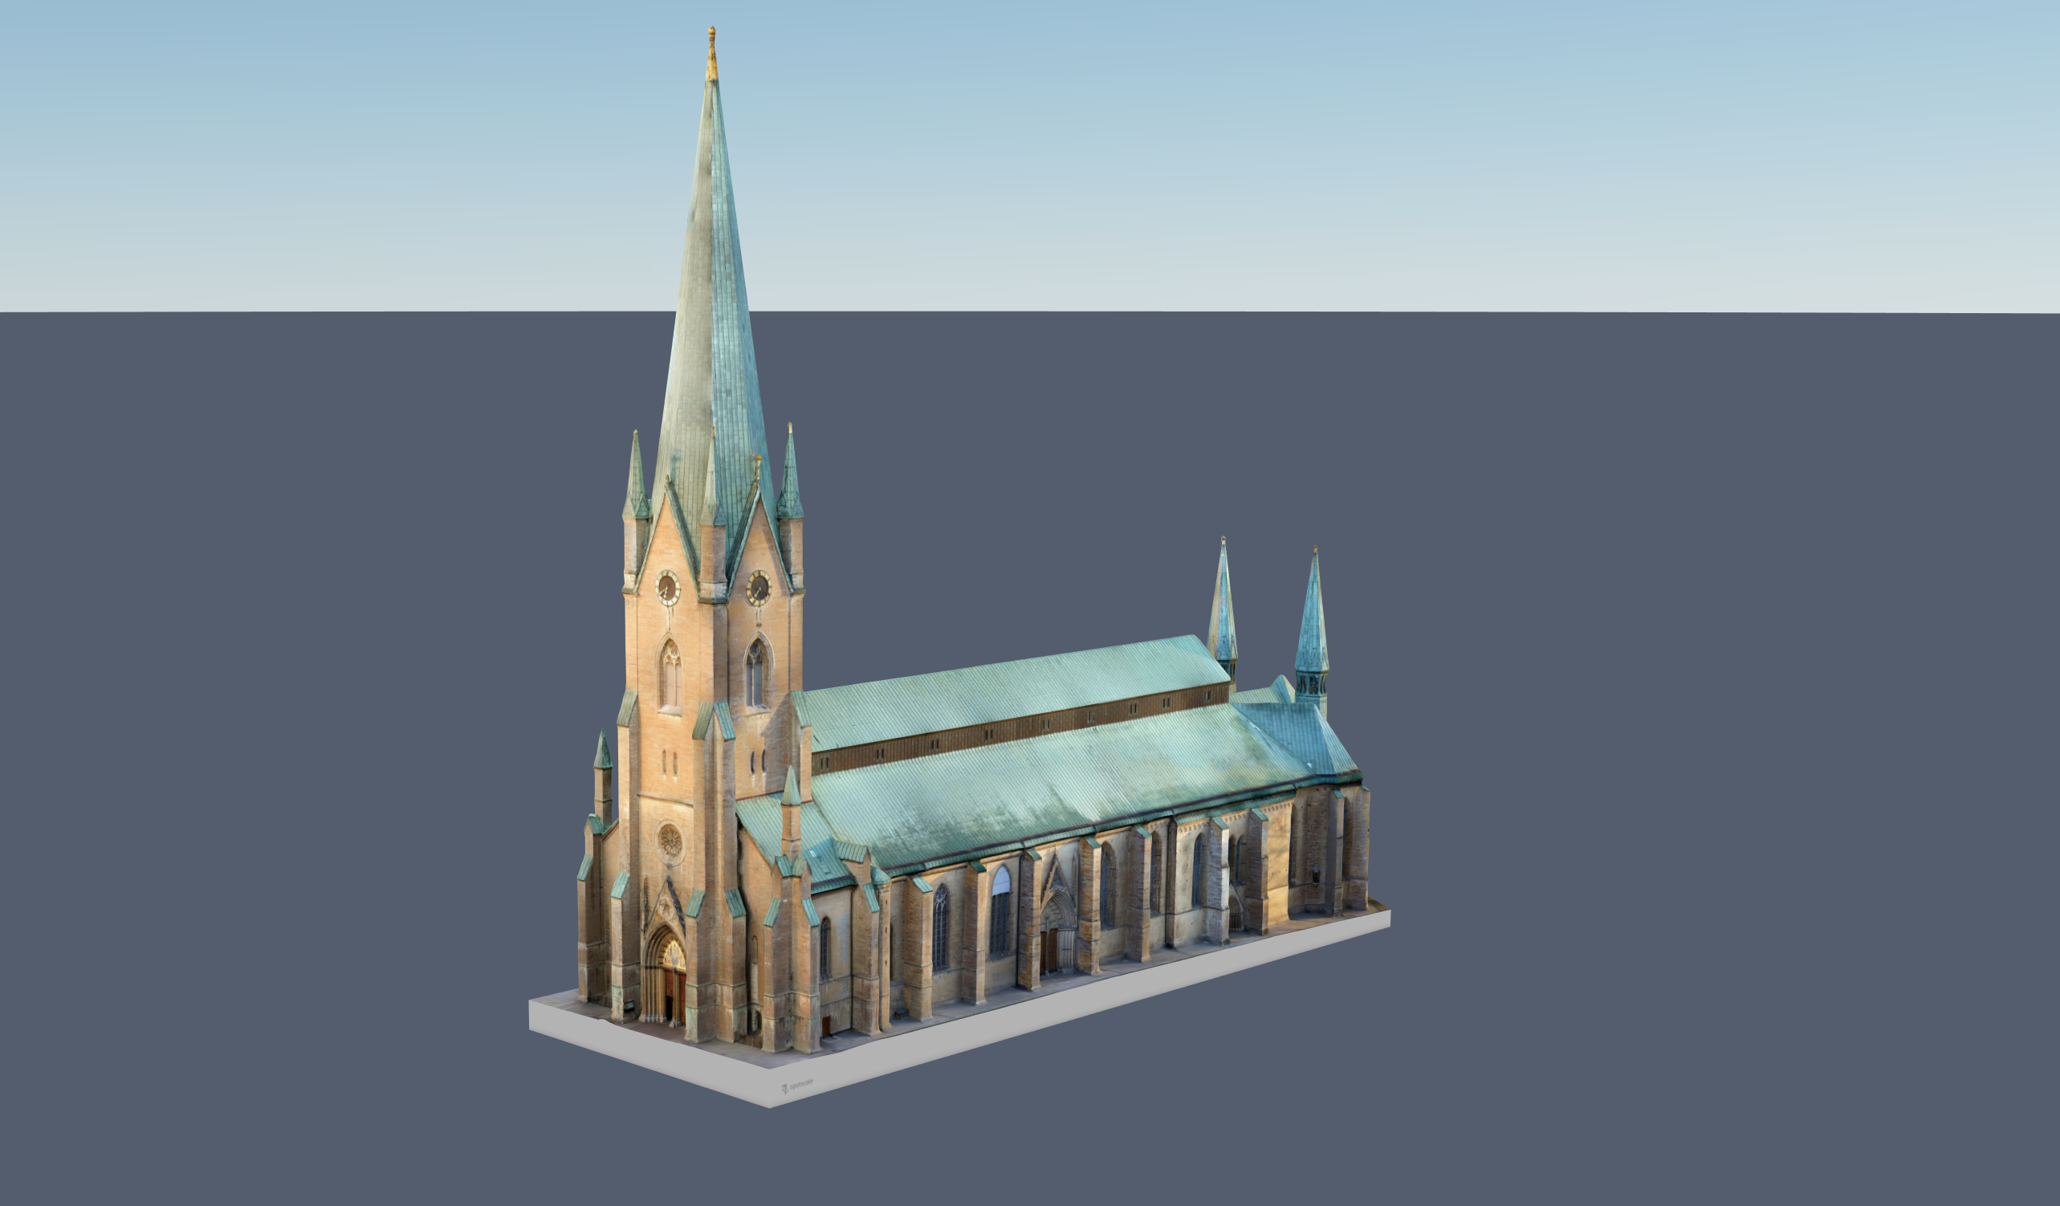Click the left corner pinnacle beside the spire
Screen dimensions: 2060x1206
(x=636, y=479)
